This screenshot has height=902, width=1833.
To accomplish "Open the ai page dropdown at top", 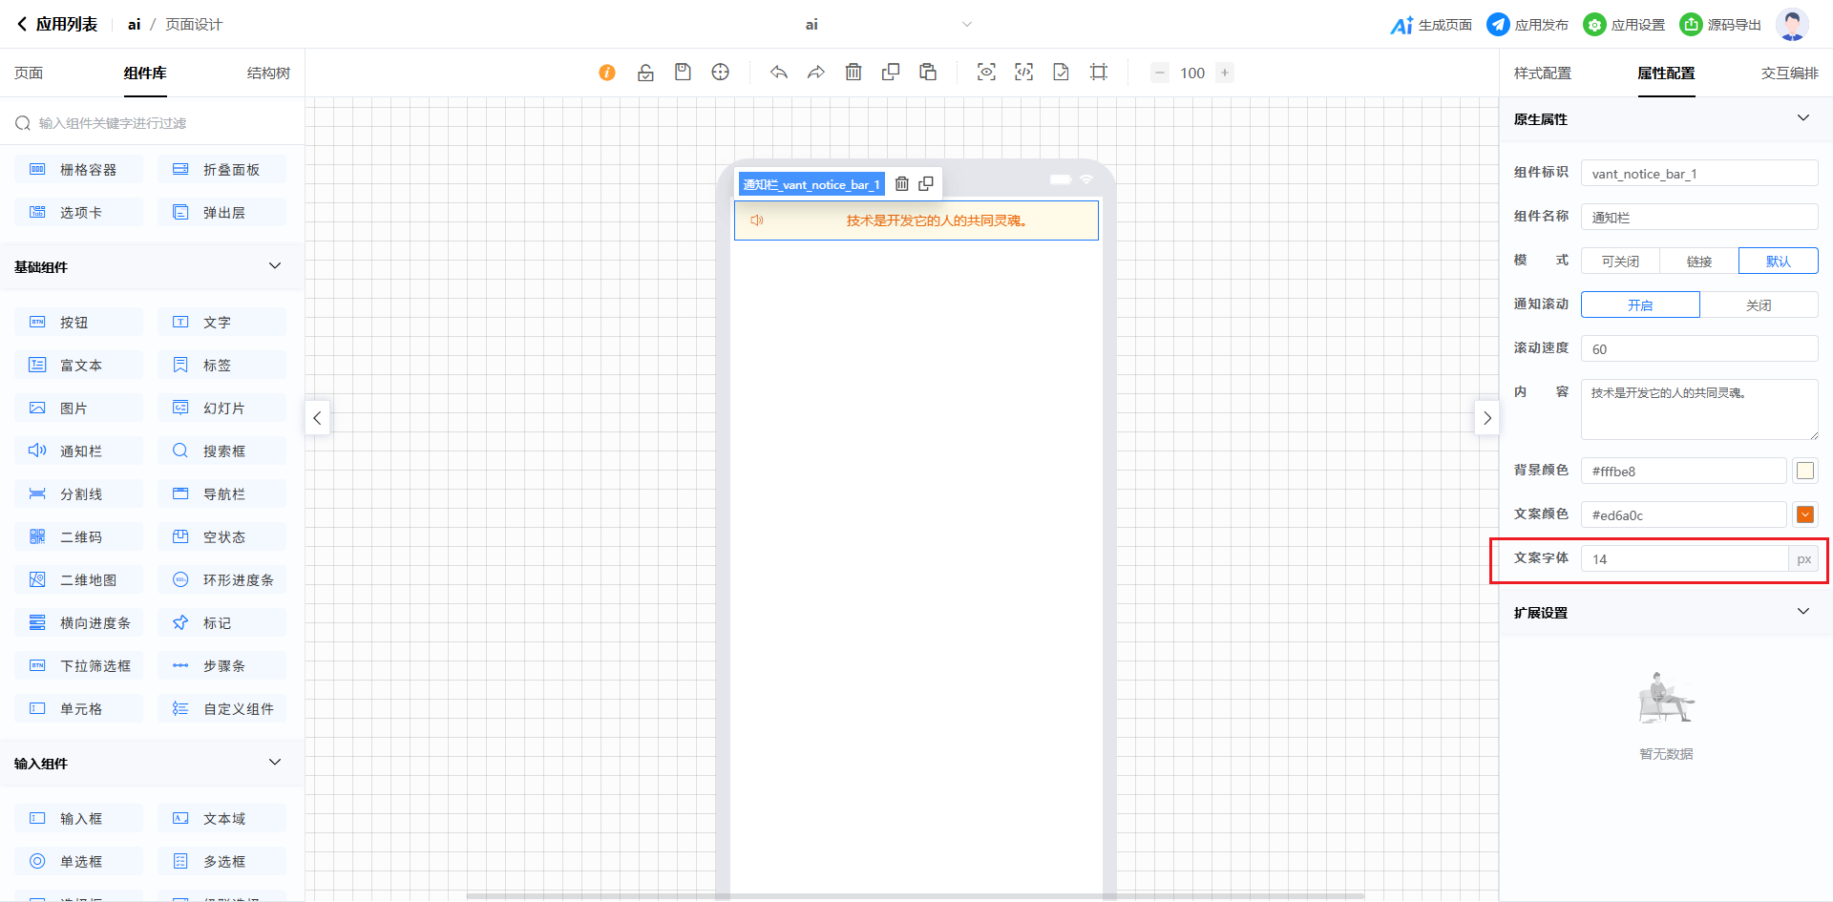I will (x=966, y=25).
